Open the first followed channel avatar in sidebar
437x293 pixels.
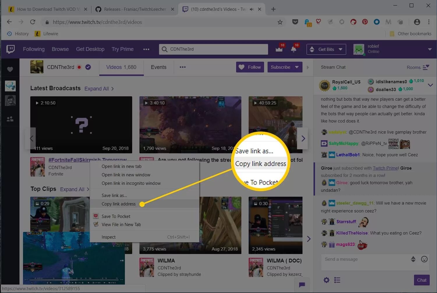coord(10,86)
